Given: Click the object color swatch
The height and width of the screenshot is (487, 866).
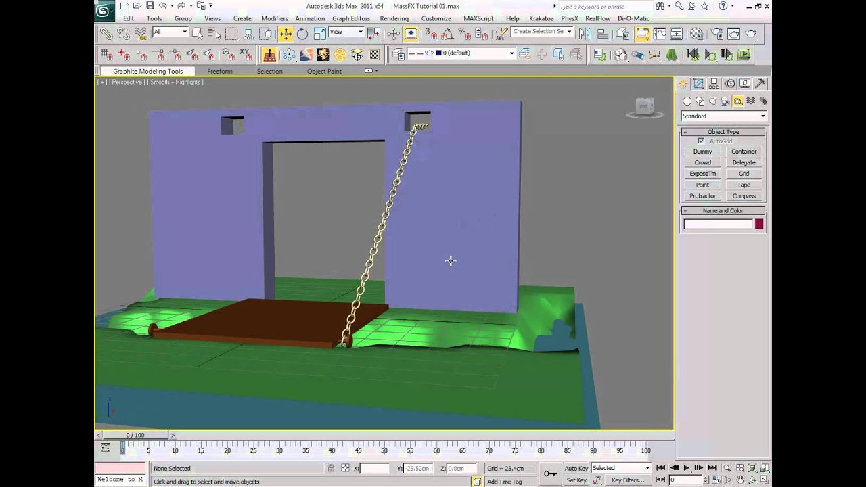Looking at the screenshot, I should pyautogui.click(x=759, y=224).
